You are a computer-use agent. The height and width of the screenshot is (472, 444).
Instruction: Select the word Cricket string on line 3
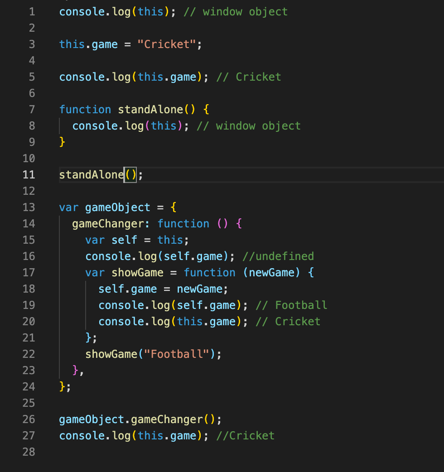pyautogui.click(x=166, y=44)
